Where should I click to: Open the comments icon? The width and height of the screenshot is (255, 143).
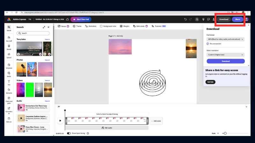(208, 19)
